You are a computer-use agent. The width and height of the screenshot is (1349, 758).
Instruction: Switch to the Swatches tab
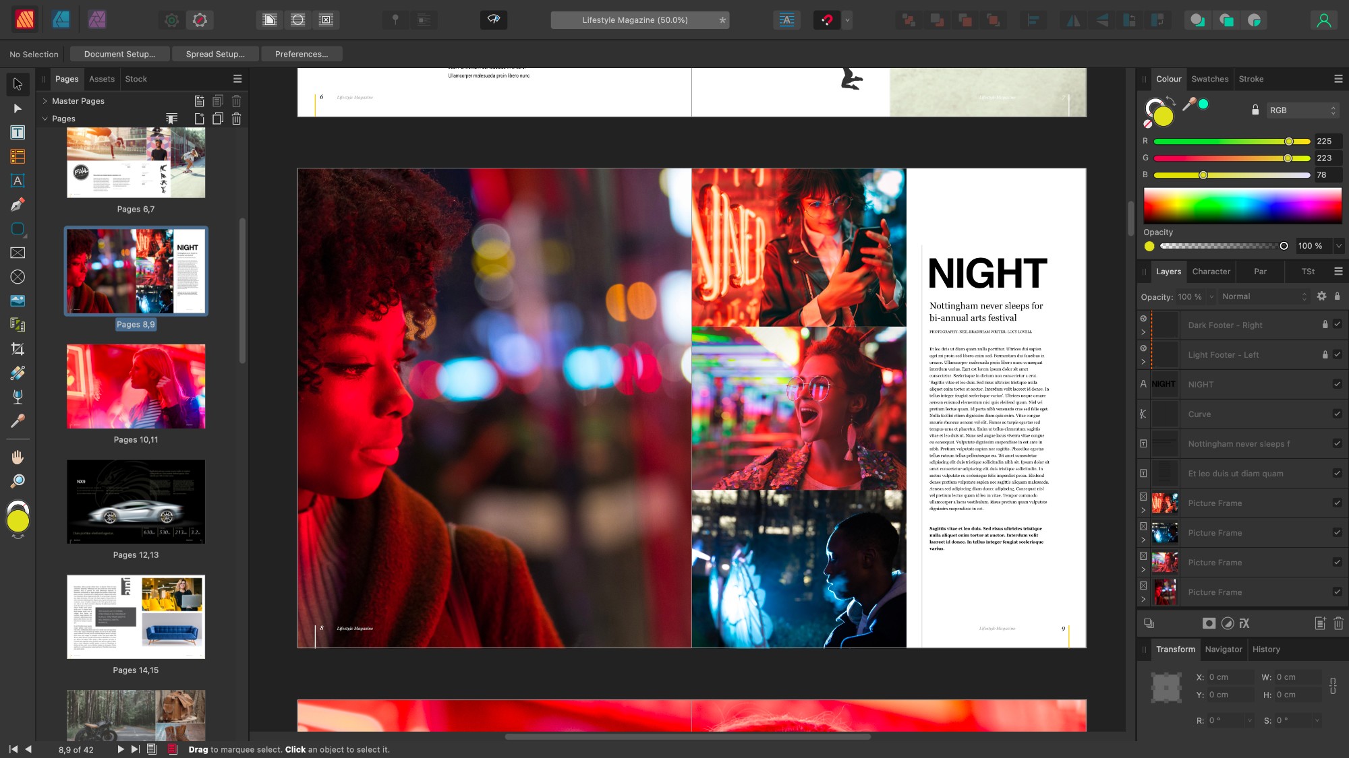click(x=1209, y=79)
